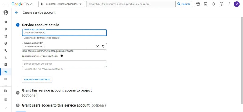
Task: Go back using the blue arrow
Action: (16, 12)
